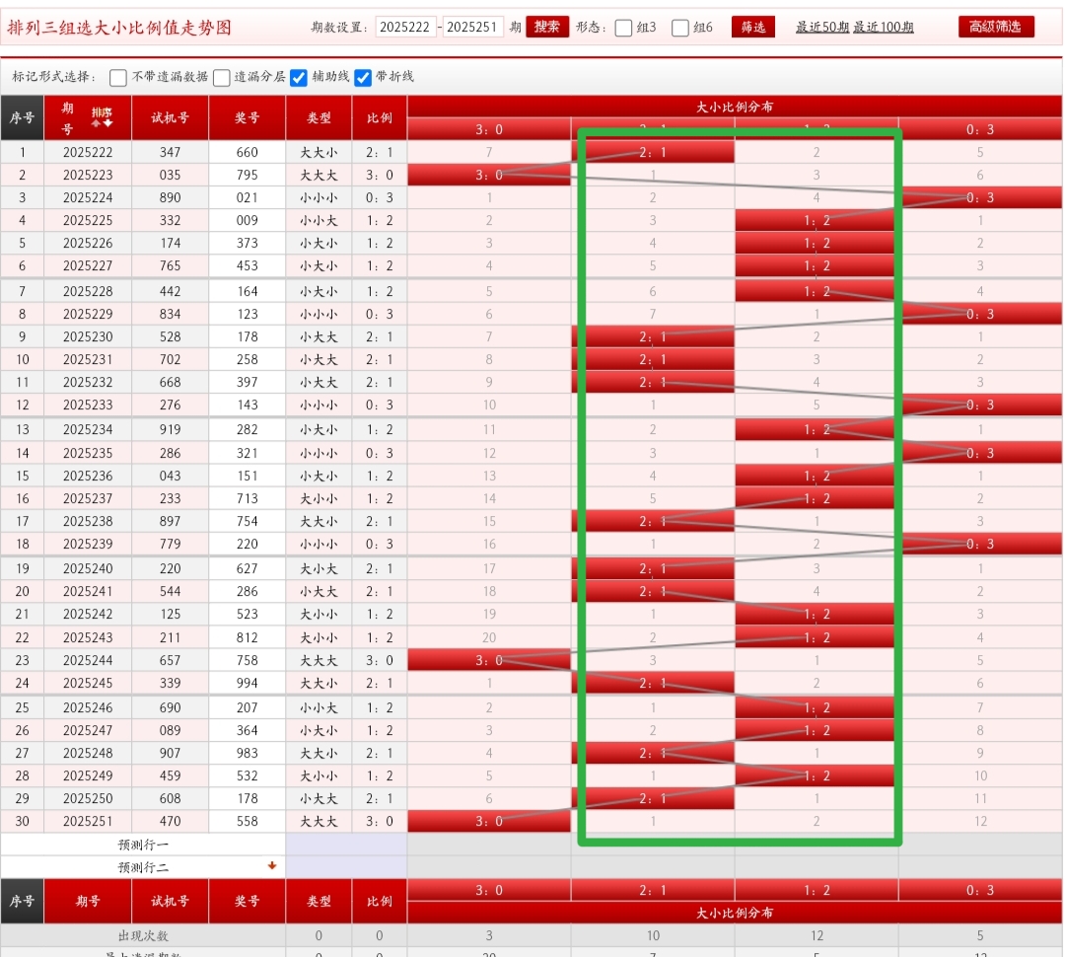
Task: Show 最近100期 results
Action: tap(884, 27)
